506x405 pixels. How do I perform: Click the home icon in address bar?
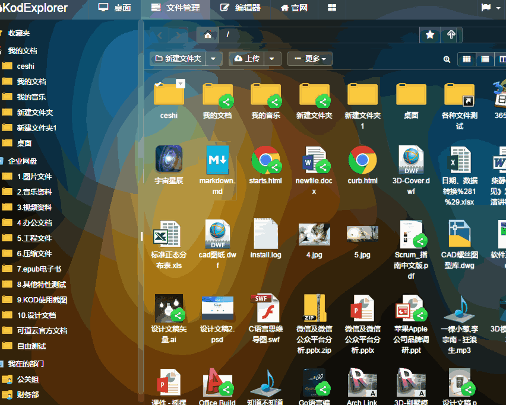click(208, 35)
